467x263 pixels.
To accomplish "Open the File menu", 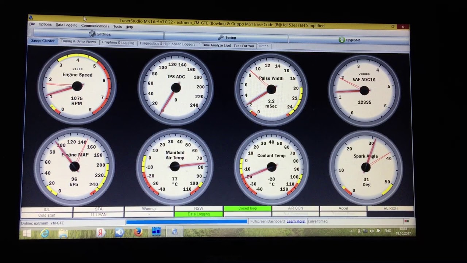I will (32, 24).
